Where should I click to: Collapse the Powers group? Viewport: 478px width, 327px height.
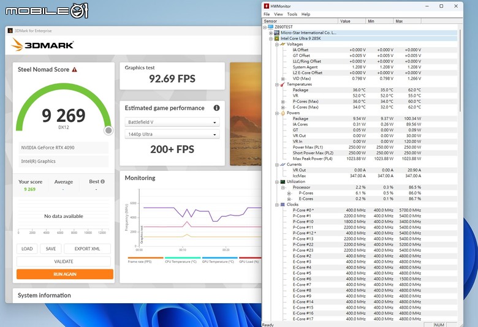point(277,113)
